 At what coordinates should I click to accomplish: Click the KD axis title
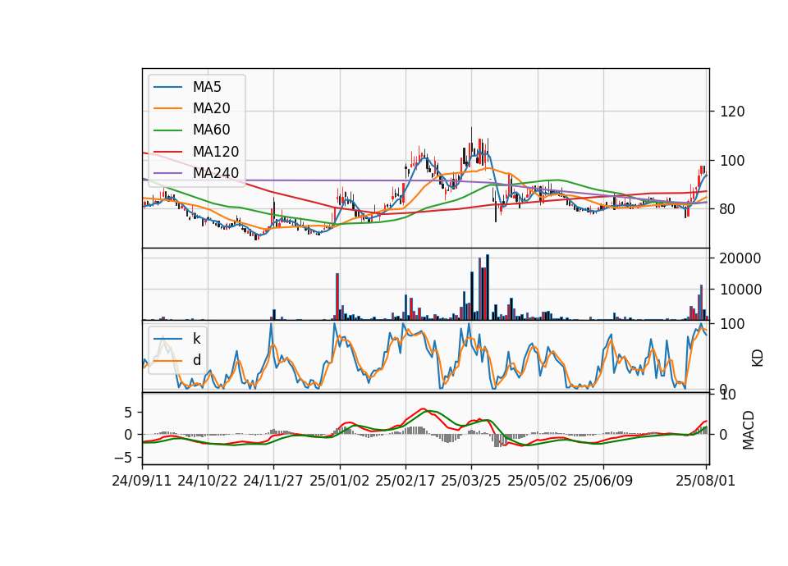pyautogui.click(x=758, y=358)
